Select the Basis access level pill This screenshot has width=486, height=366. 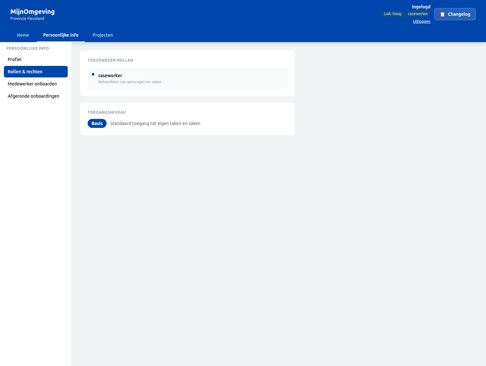click(97, 123)
